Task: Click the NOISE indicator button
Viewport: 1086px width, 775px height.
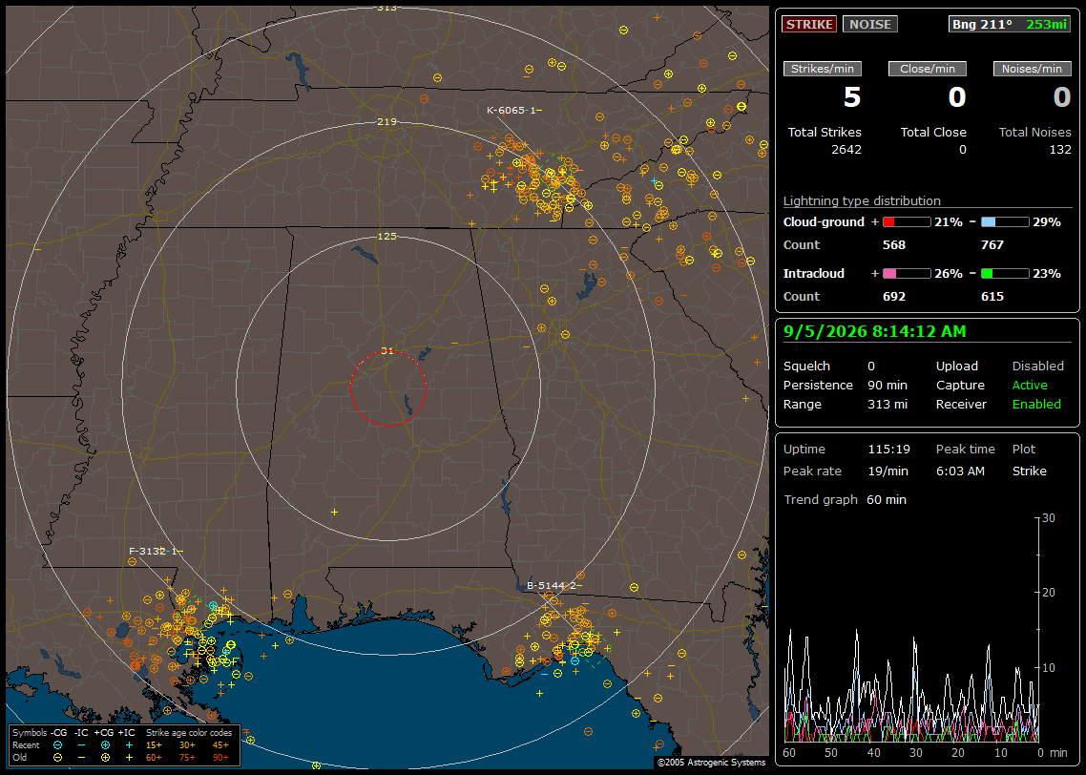Action: tap(870, 24)
